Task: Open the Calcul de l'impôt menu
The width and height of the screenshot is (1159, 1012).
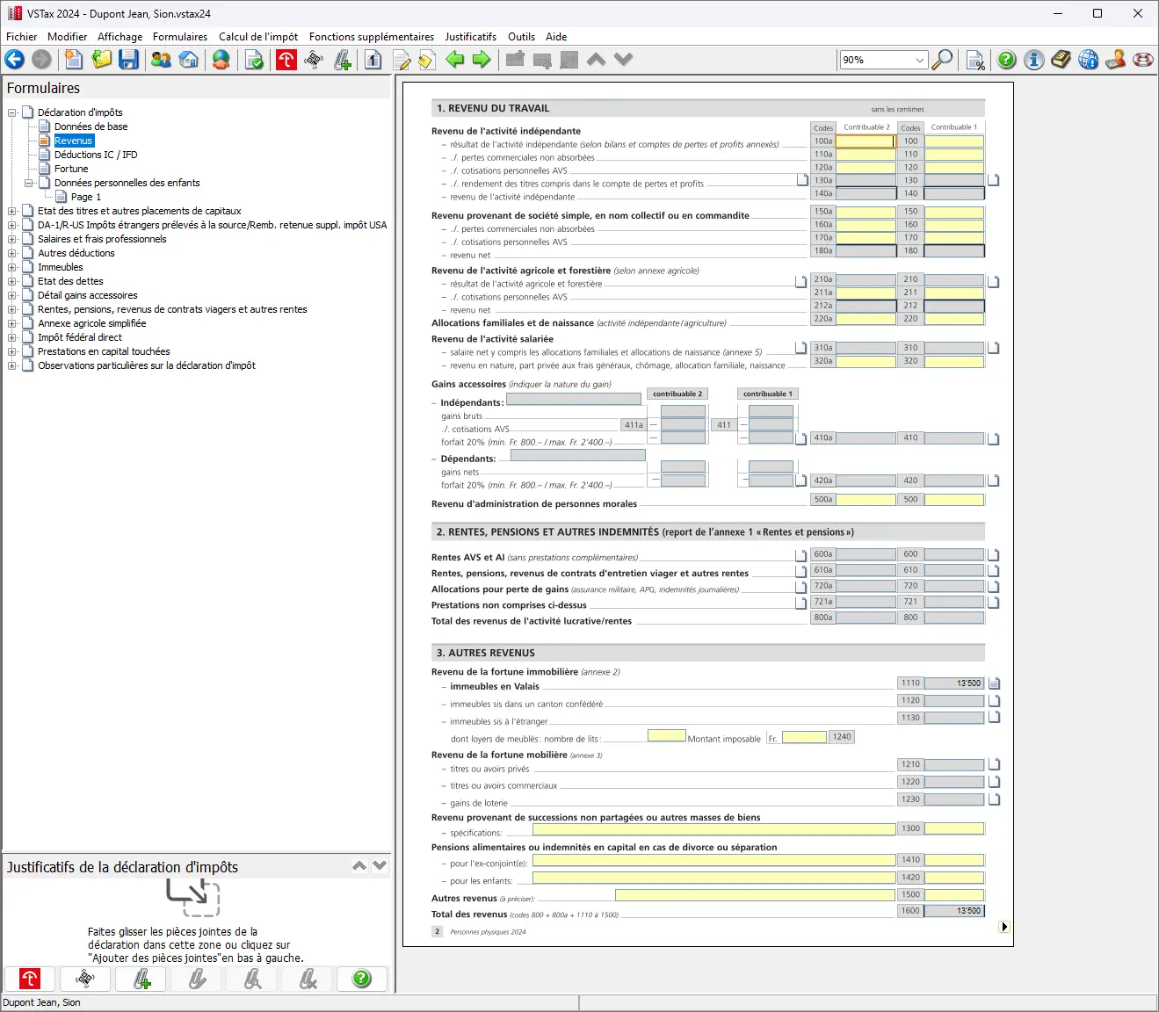Action: click(x=257, y=37)
